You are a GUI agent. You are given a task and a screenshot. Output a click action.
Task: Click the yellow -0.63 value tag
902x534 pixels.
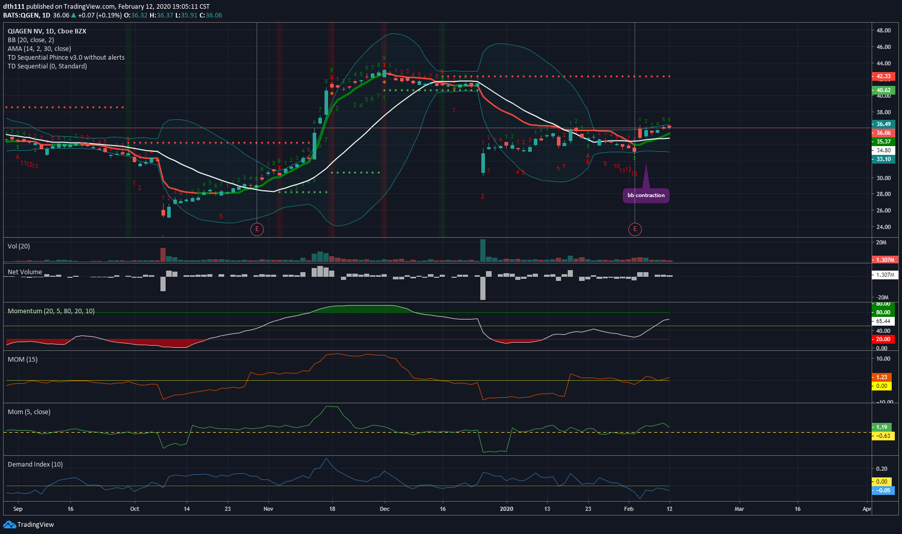click(x=883, y=436)
